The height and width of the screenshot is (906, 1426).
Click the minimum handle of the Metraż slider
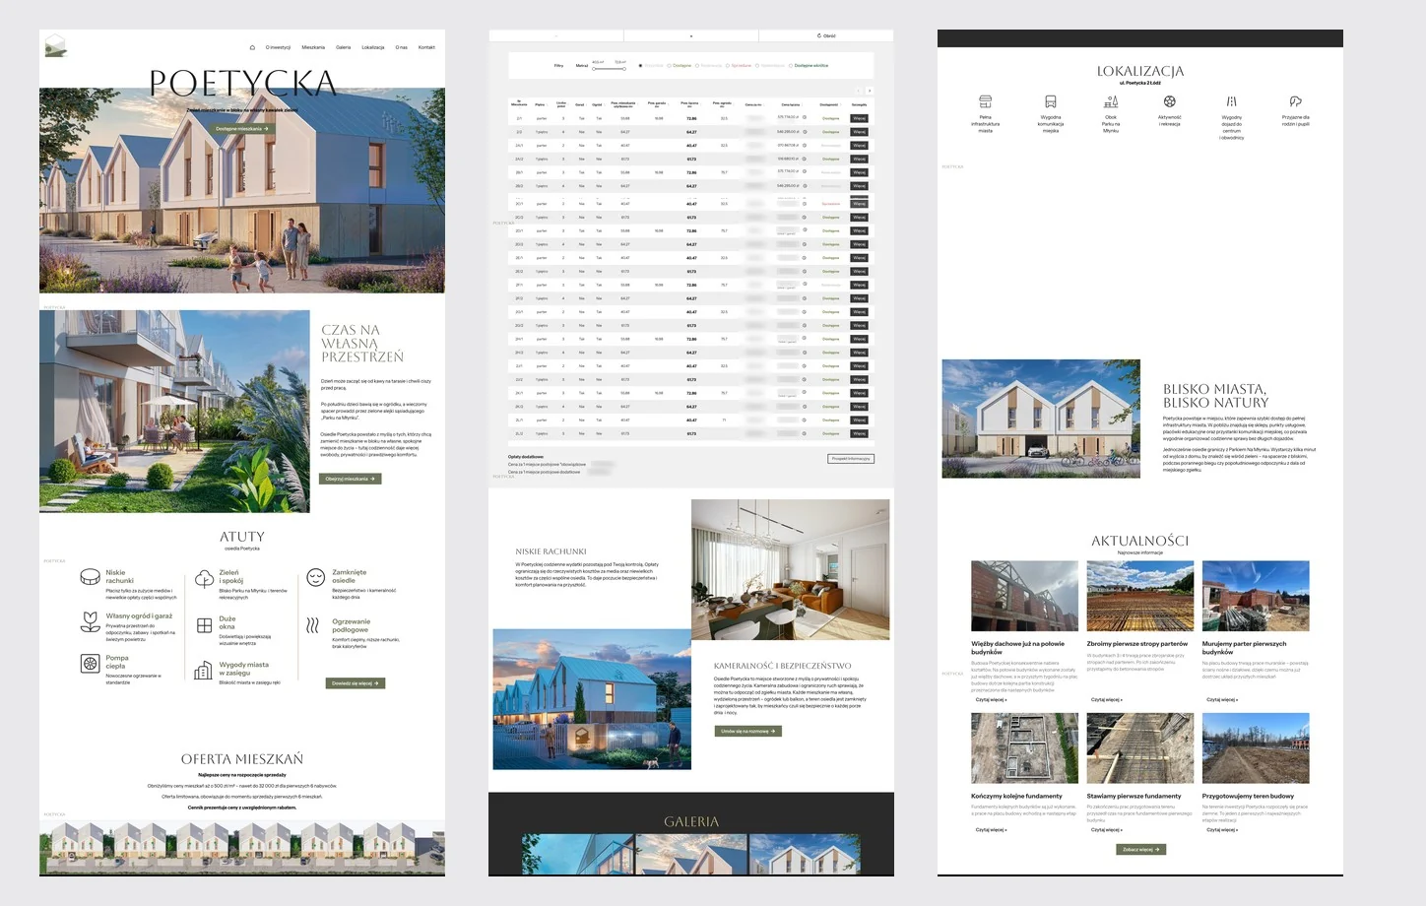coord(594,69)
